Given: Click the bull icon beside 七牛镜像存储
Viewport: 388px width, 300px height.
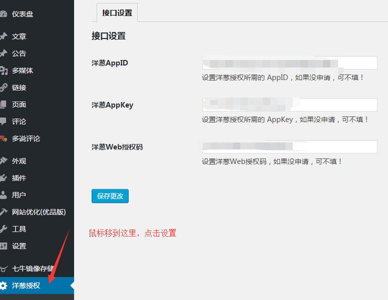Looking at the screenshot, I should (x=4, y=268).
